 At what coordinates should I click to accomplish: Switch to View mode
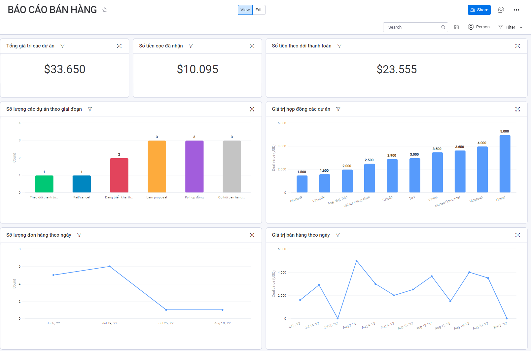click(245, 10)
